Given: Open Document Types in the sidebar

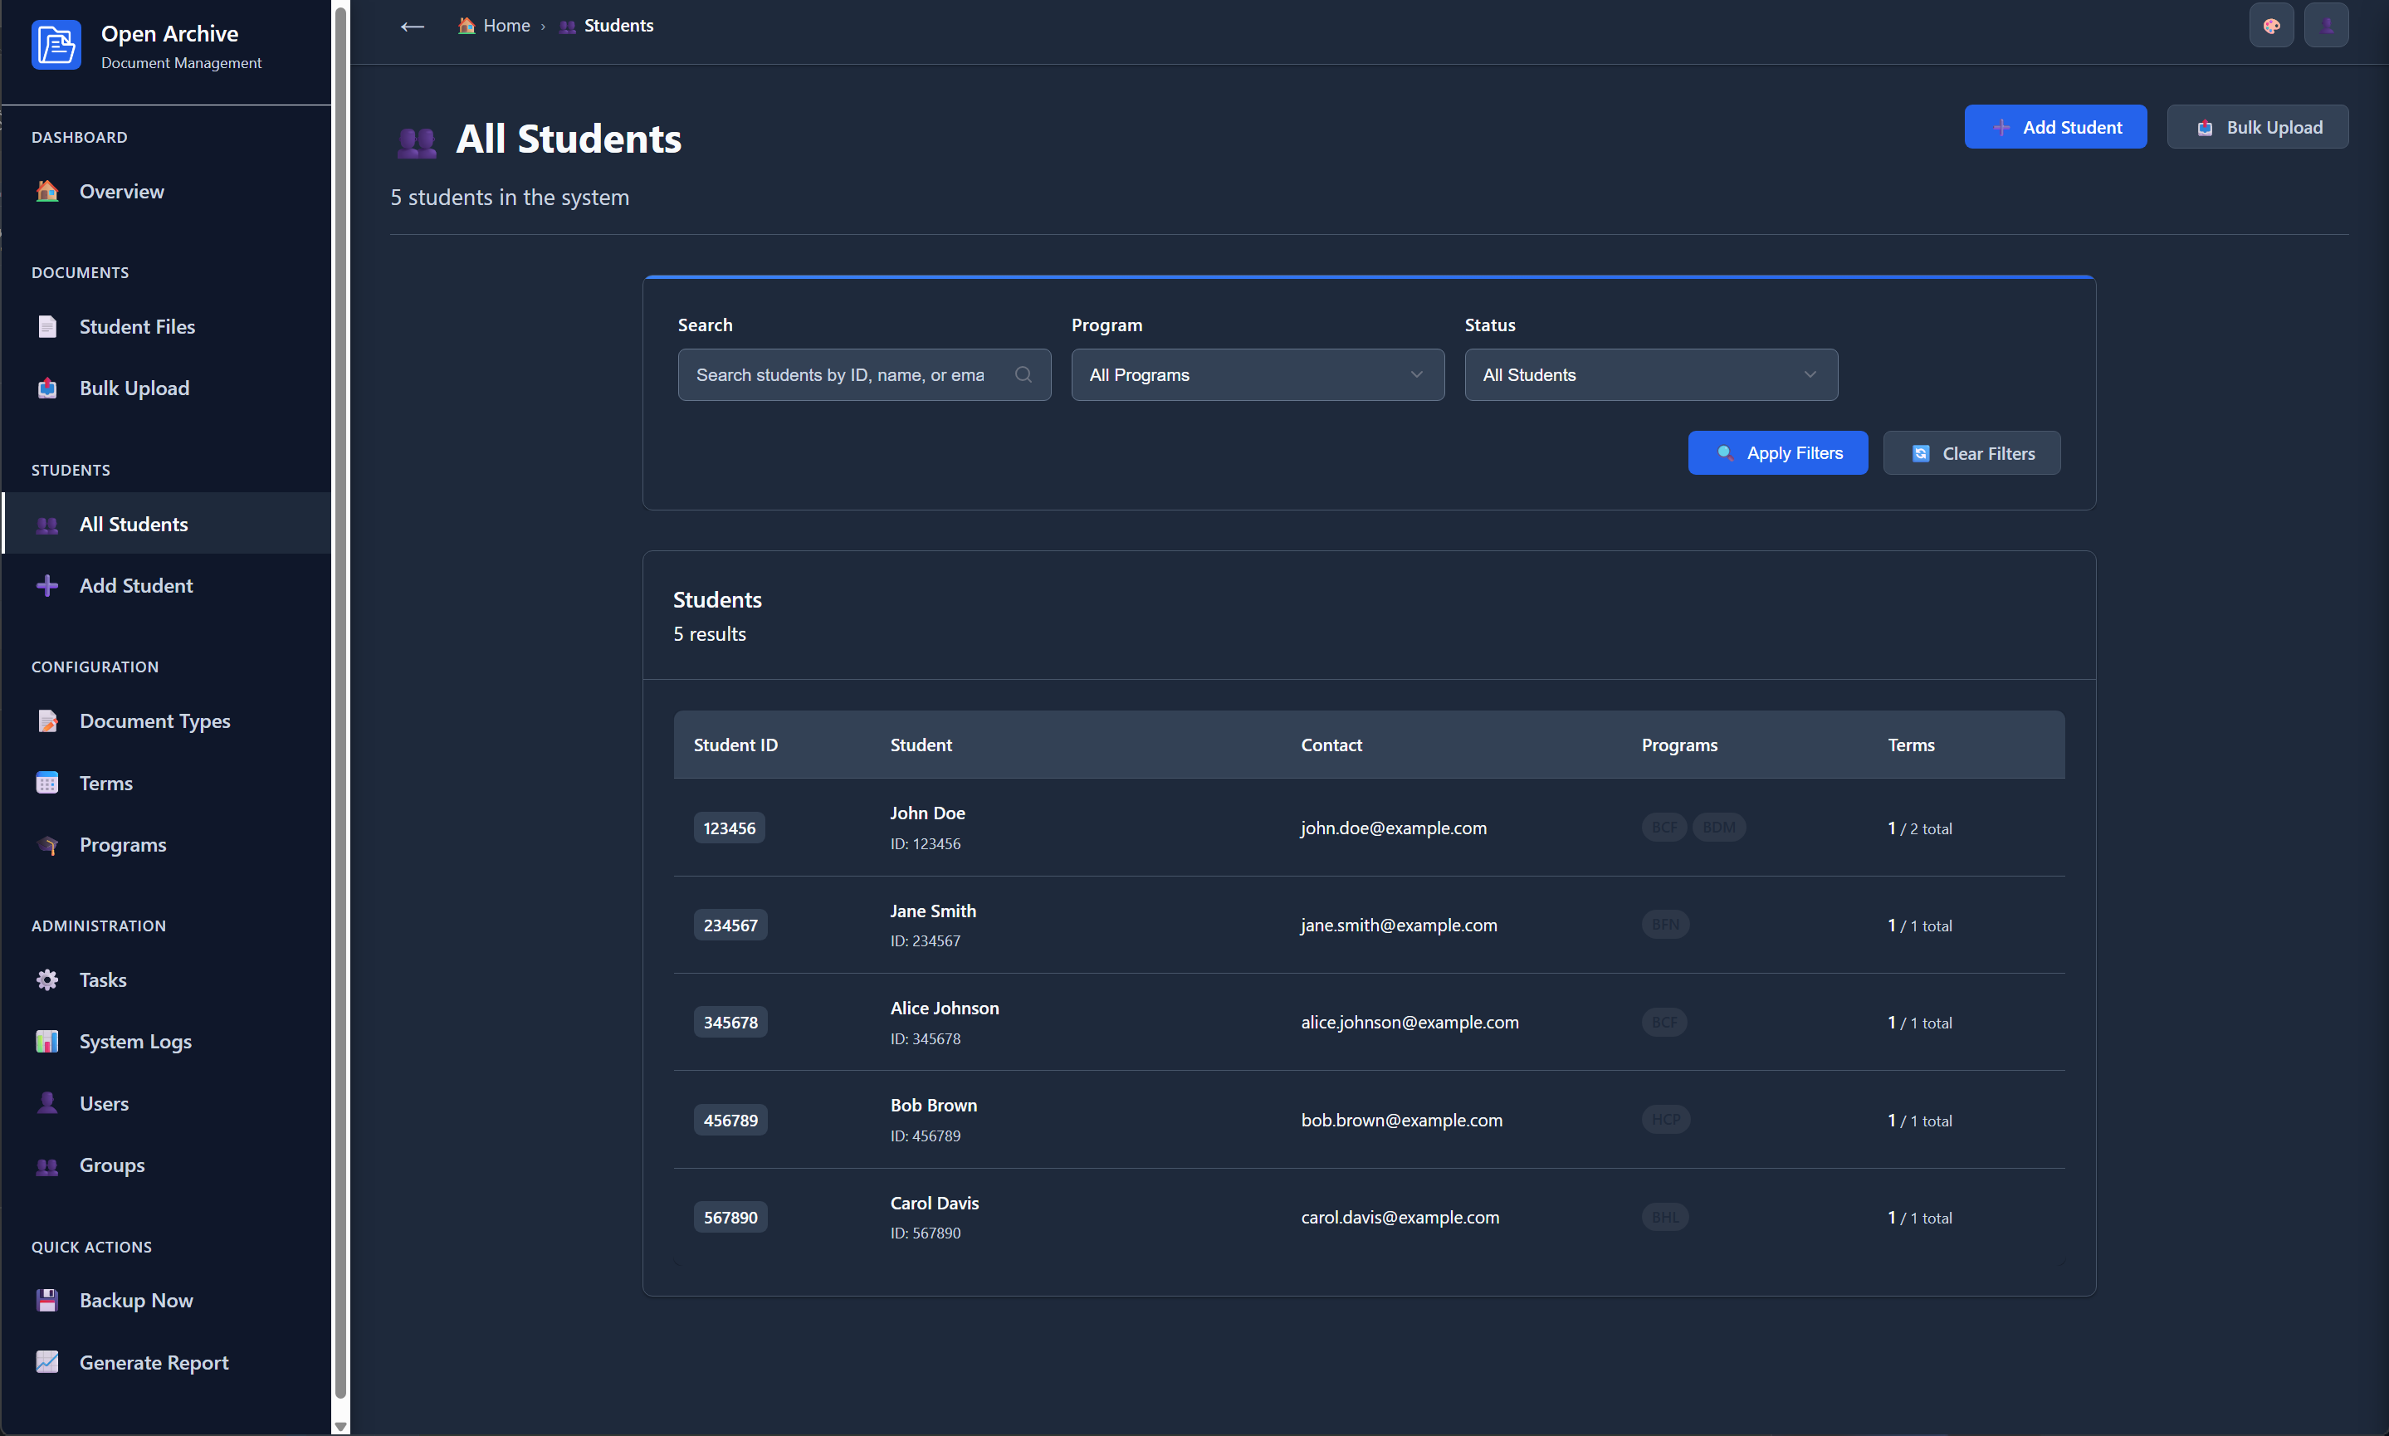Looking at the screenshot, I should 166,720.
